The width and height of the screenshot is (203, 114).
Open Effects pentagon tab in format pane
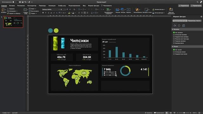tap(179, 26)
